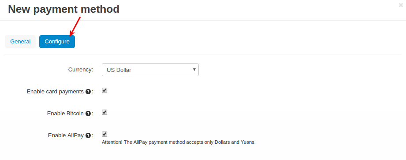Click the Currency dropdown arrow triangle

(194, 70)
